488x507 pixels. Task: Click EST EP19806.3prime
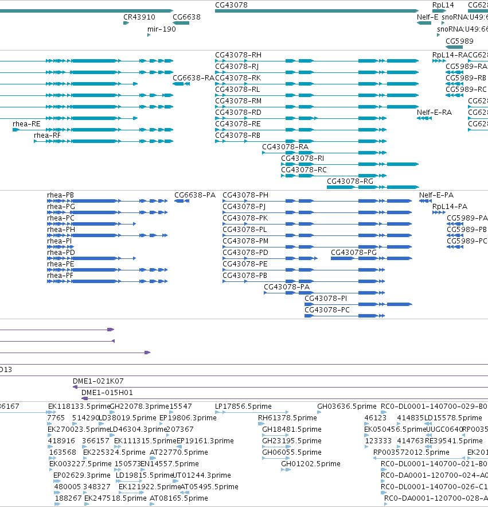coord(188,418)
